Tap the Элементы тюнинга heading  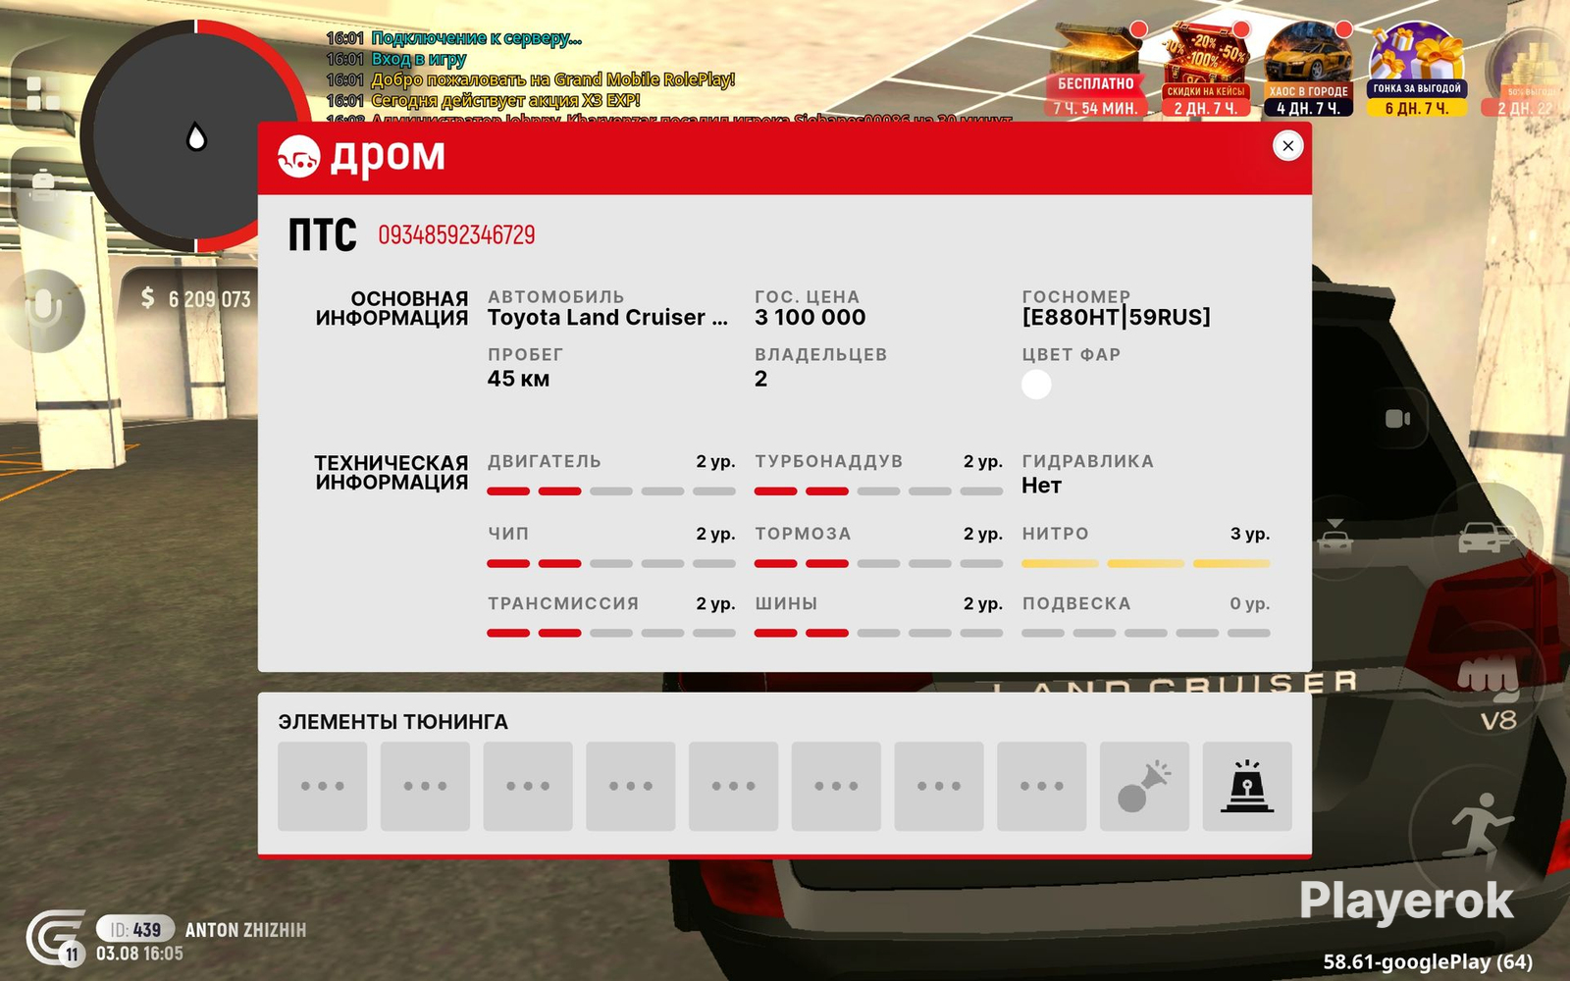point(392,722)
